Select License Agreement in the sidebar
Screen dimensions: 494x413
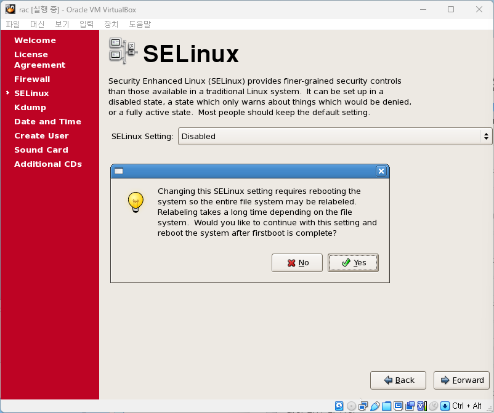pos(39,60)
